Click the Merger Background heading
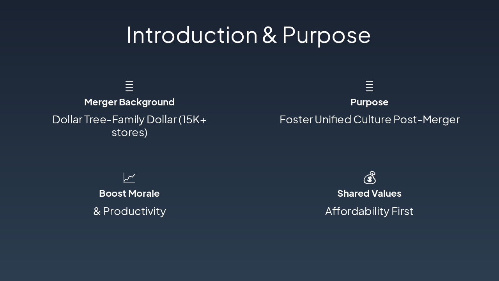This screenshot has height=281, width=499. click(129, 102)
